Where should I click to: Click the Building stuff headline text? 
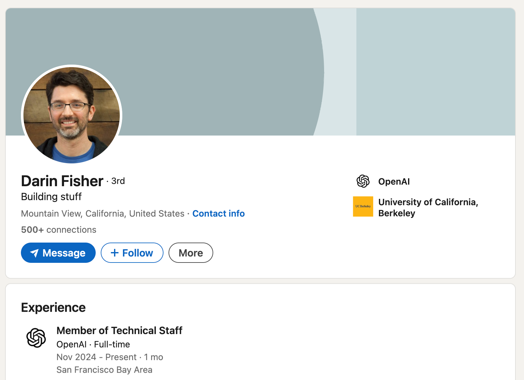click(x=51, y=197)
